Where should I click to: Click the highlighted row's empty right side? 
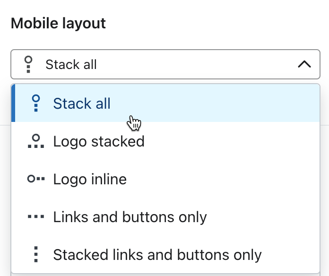tap(236, 103)
